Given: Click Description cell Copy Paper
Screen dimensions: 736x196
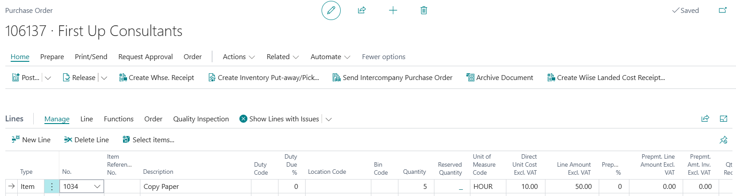Looking at the screenshot, I should (195, 186).
